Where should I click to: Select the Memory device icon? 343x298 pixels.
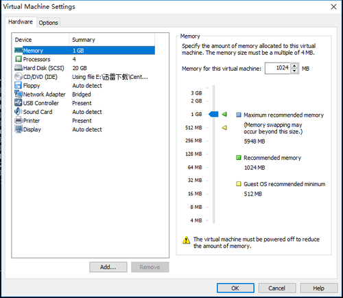[x=19, y=50]
